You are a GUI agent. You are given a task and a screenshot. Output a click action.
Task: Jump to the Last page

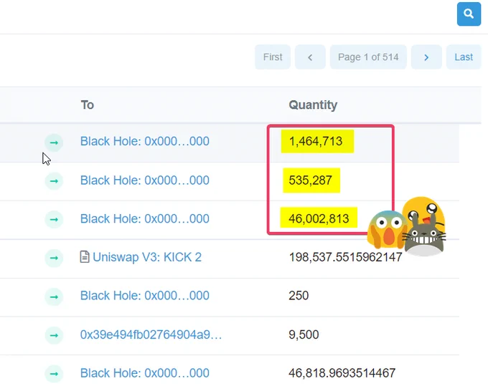tap(464, 57)
